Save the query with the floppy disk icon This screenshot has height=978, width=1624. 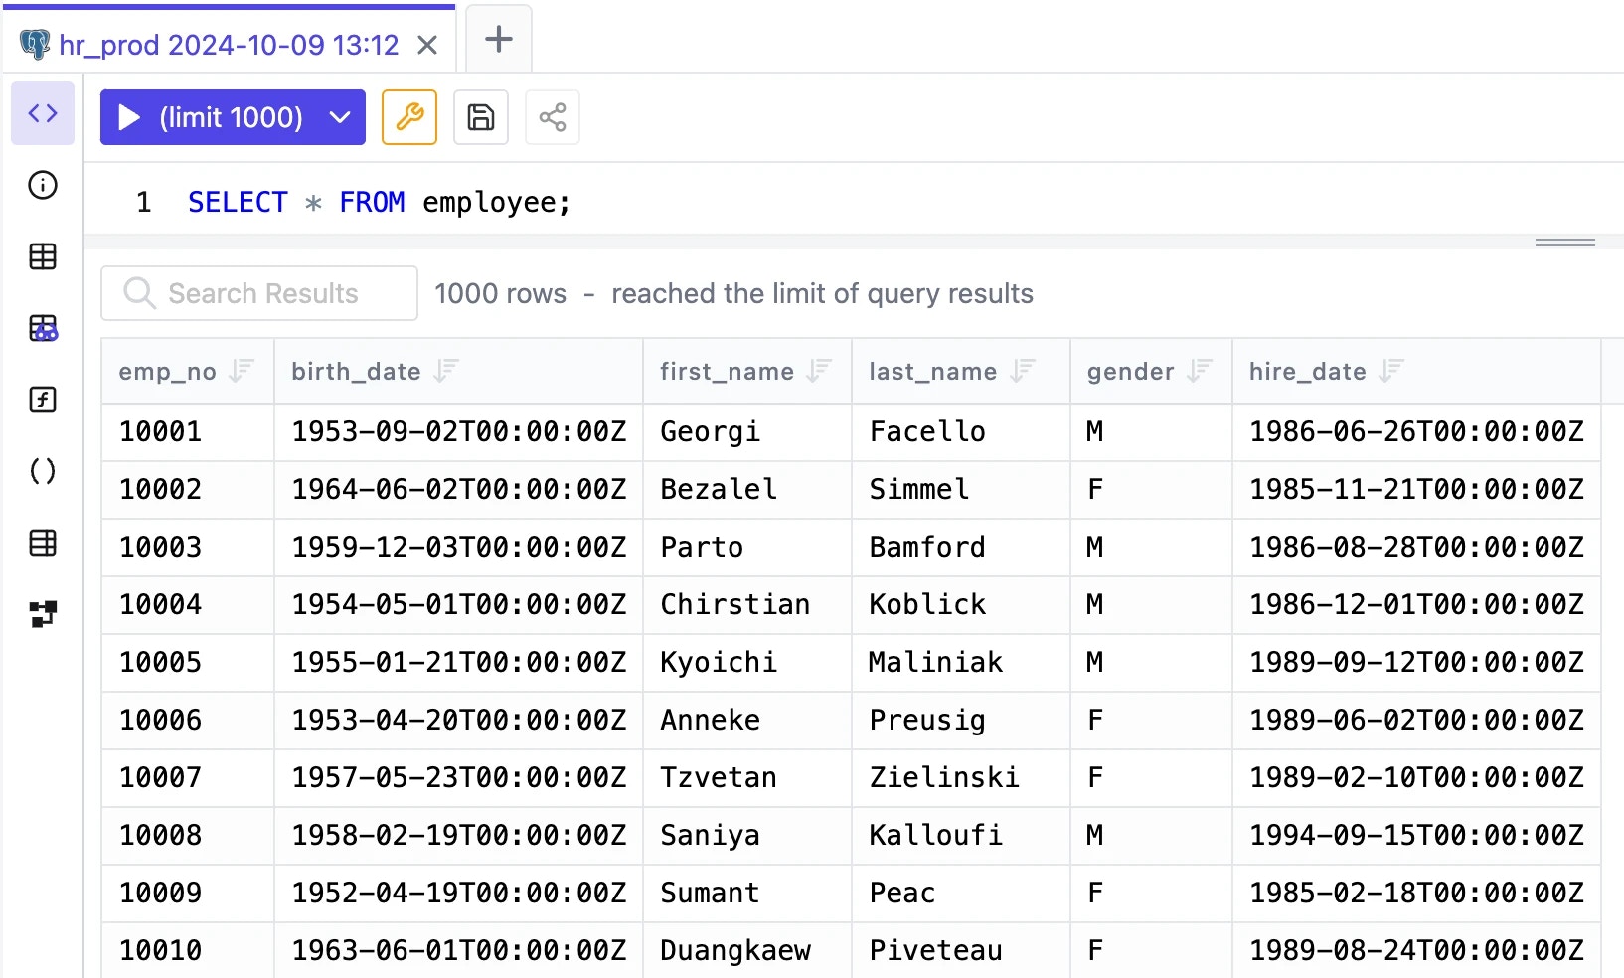(x=481, y=117)
